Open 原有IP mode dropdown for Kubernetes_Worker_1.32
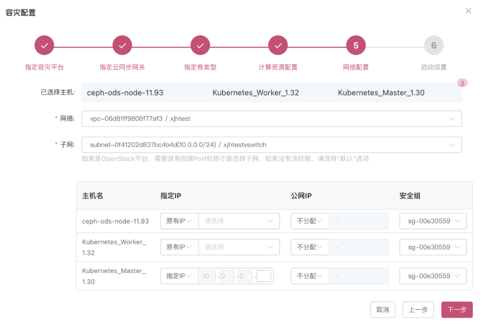This screenshot has height=325, width=481. [x=179, y=247]
